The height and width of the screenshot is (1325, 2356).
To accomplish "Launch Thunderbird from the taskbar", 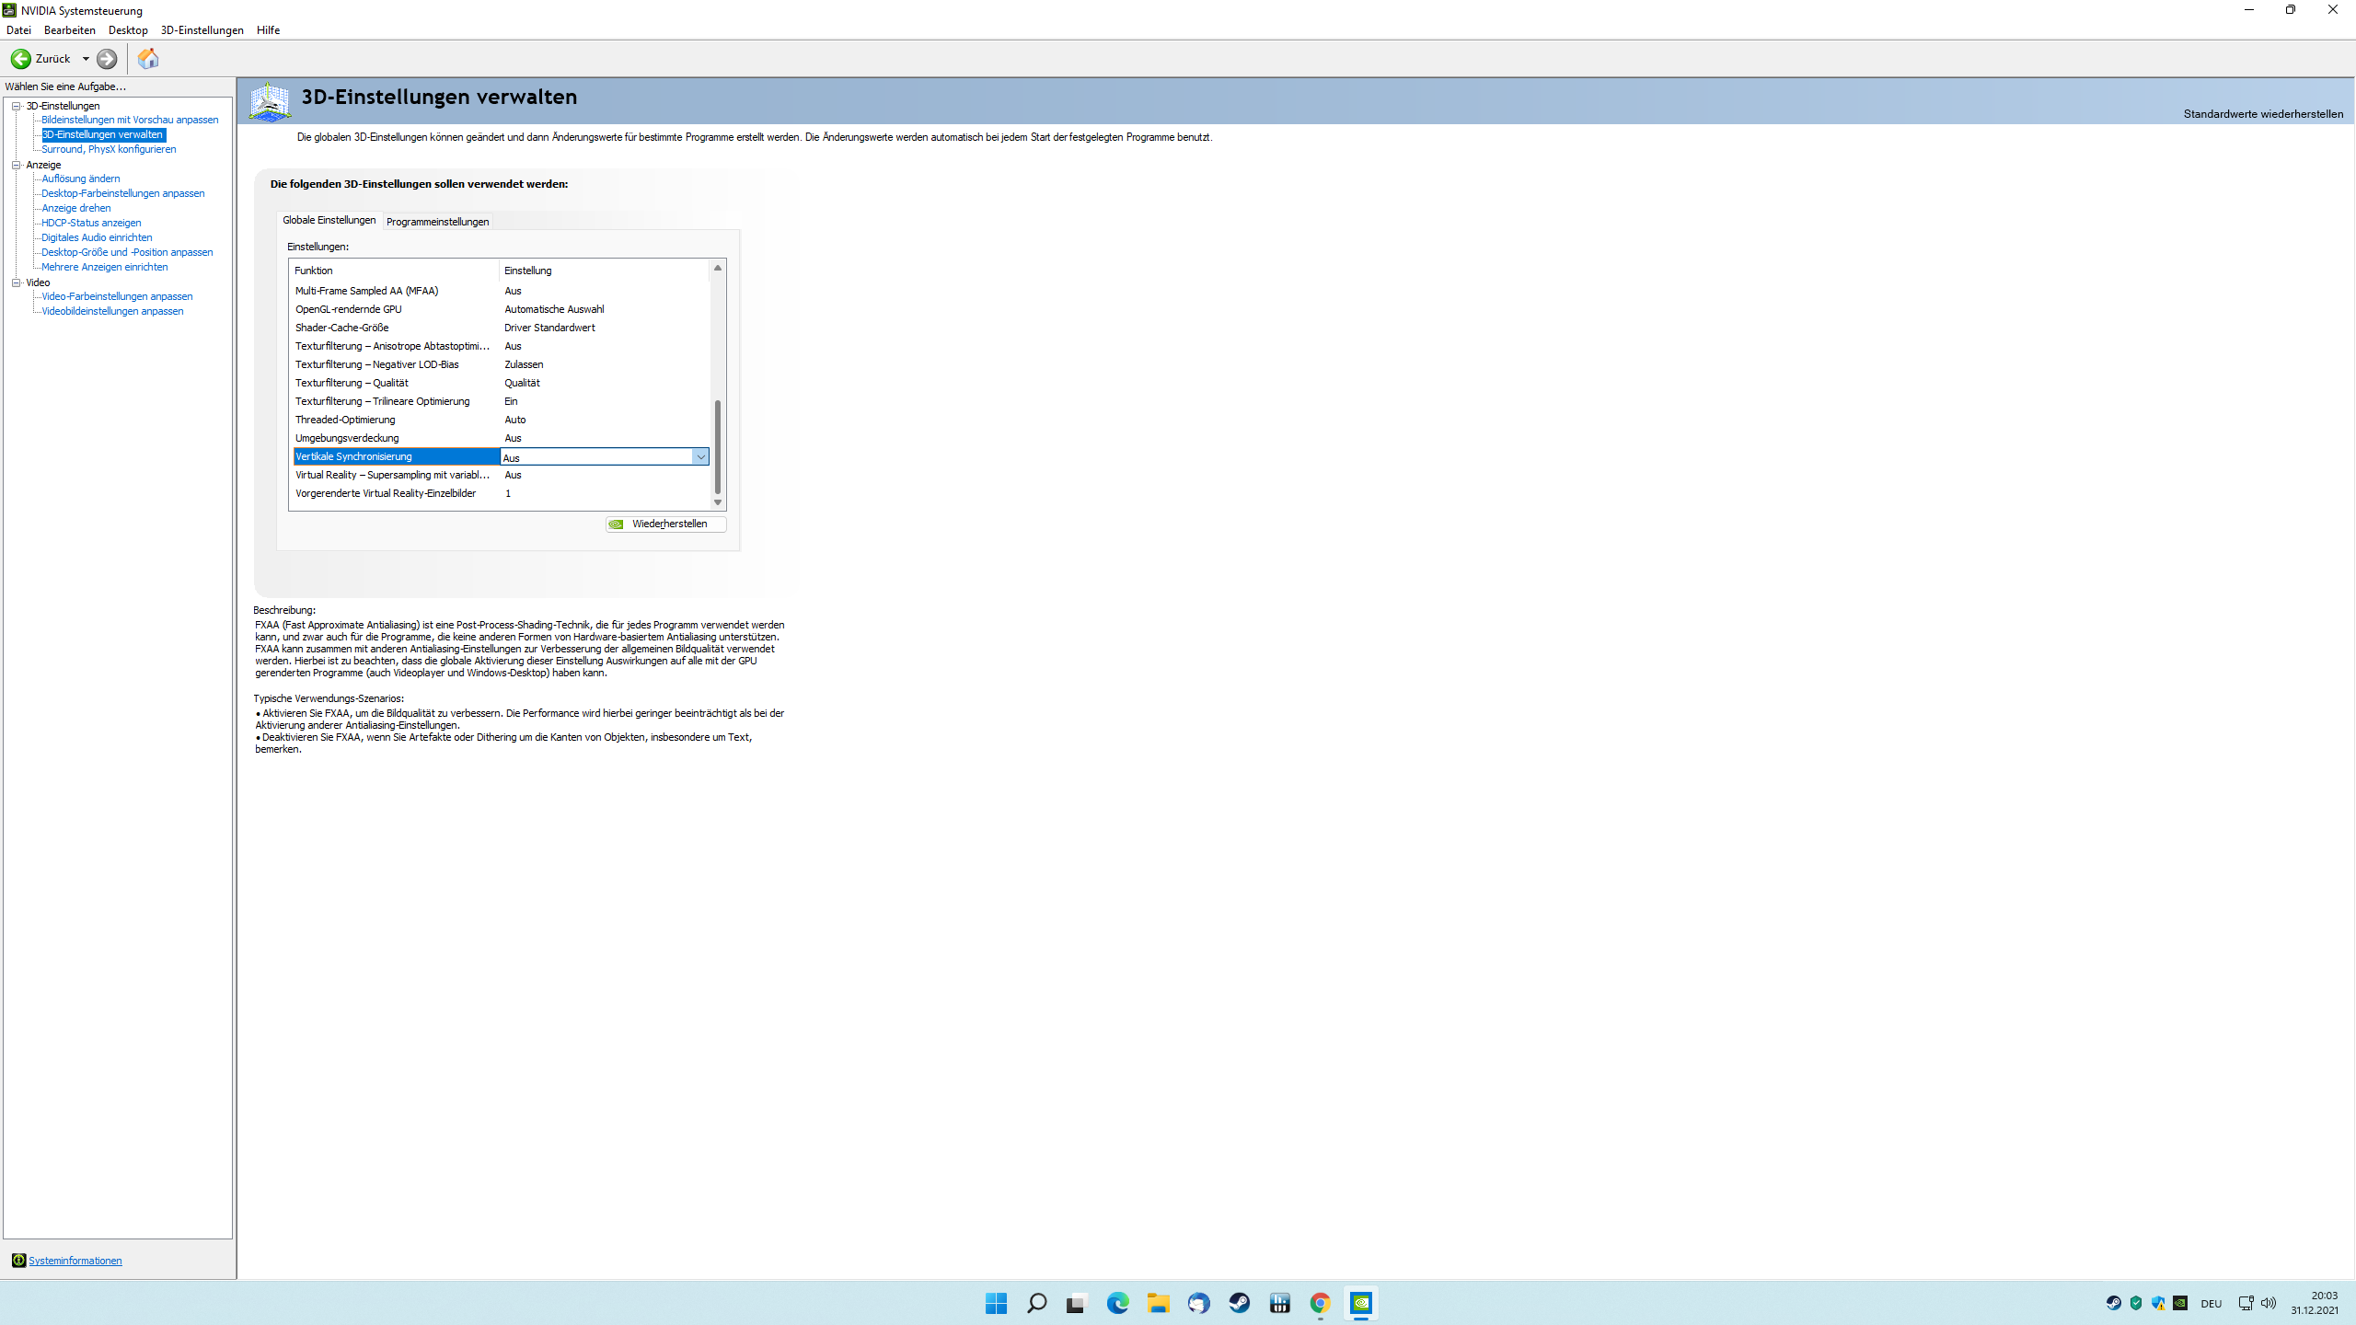I will coord(1198,1303).
